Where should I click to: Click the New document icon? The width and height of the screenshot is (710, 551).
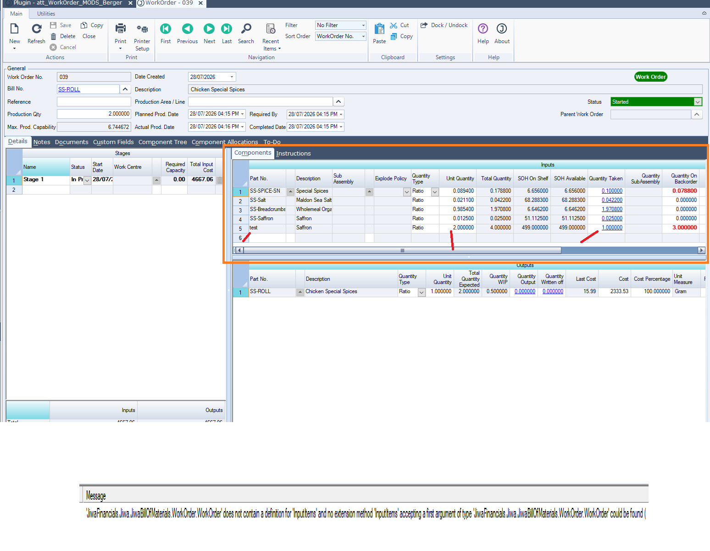14,29
